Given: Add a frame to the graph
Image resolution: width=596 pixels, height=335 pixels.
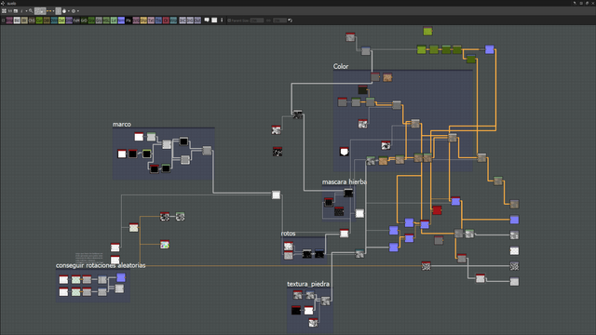Looking at the screenshot, I should [214, 20].
